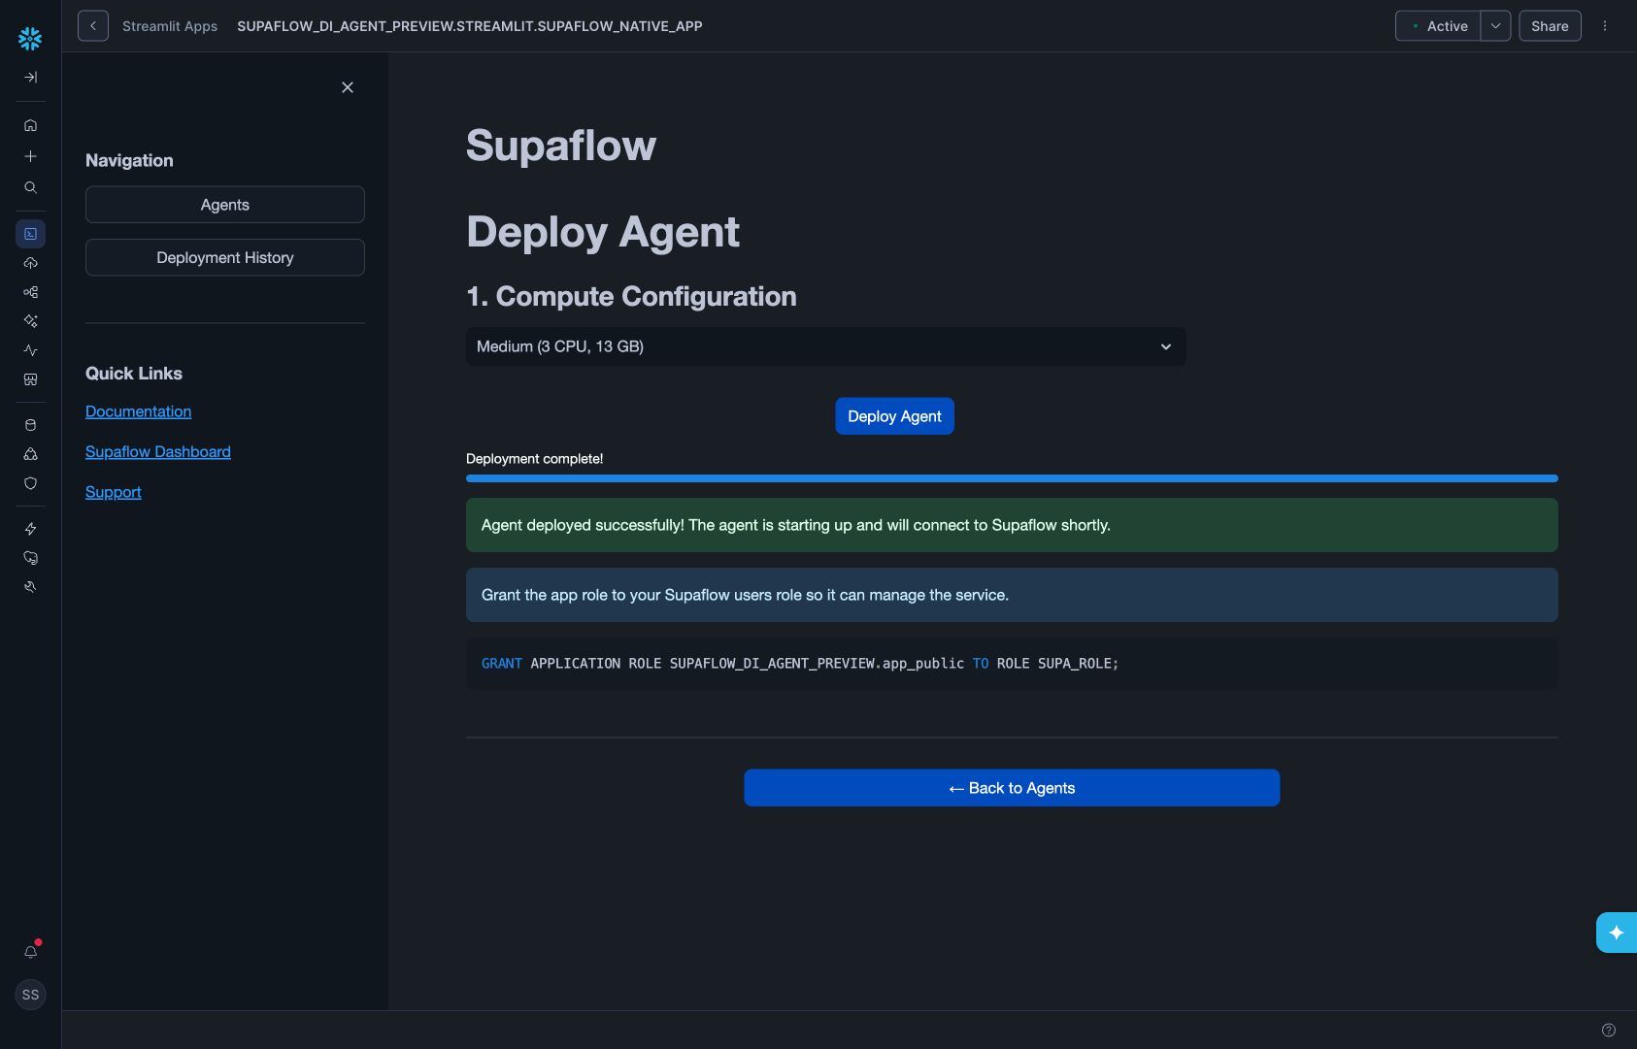This screenshot has width=1637, height=1049.
Task: Open the compute size dropdown
Action: 825,346
